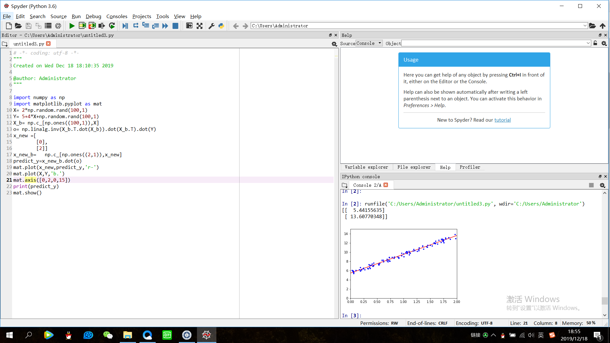Continue execution until next breakpoint icon
Viewport: 610px width, 343px height.
click(165, 26)
